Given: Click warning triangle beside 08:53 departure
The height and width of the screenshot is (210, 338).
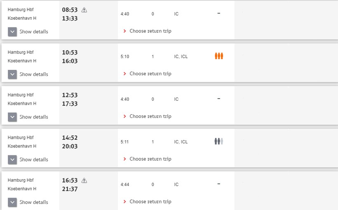Looking at the screenshot, I should (84, 10).
